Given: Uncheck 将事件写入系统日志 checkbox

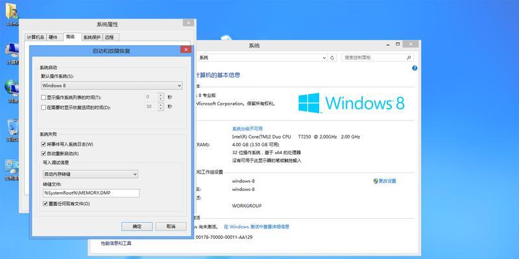Looking at the screenshot, I should click(43, 144).
